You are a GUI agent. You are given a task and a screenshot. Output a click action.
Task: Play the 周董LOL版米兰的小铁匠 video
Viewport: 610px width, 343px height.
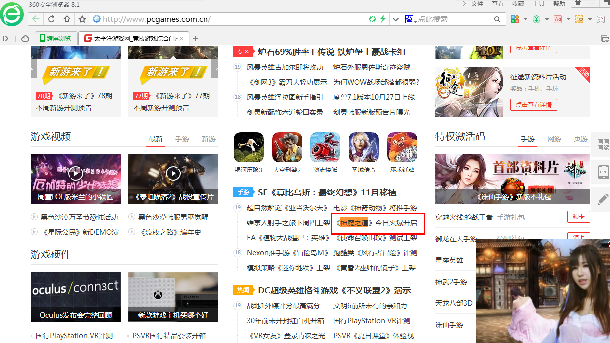pyautogui.click(x=76, y=173)
